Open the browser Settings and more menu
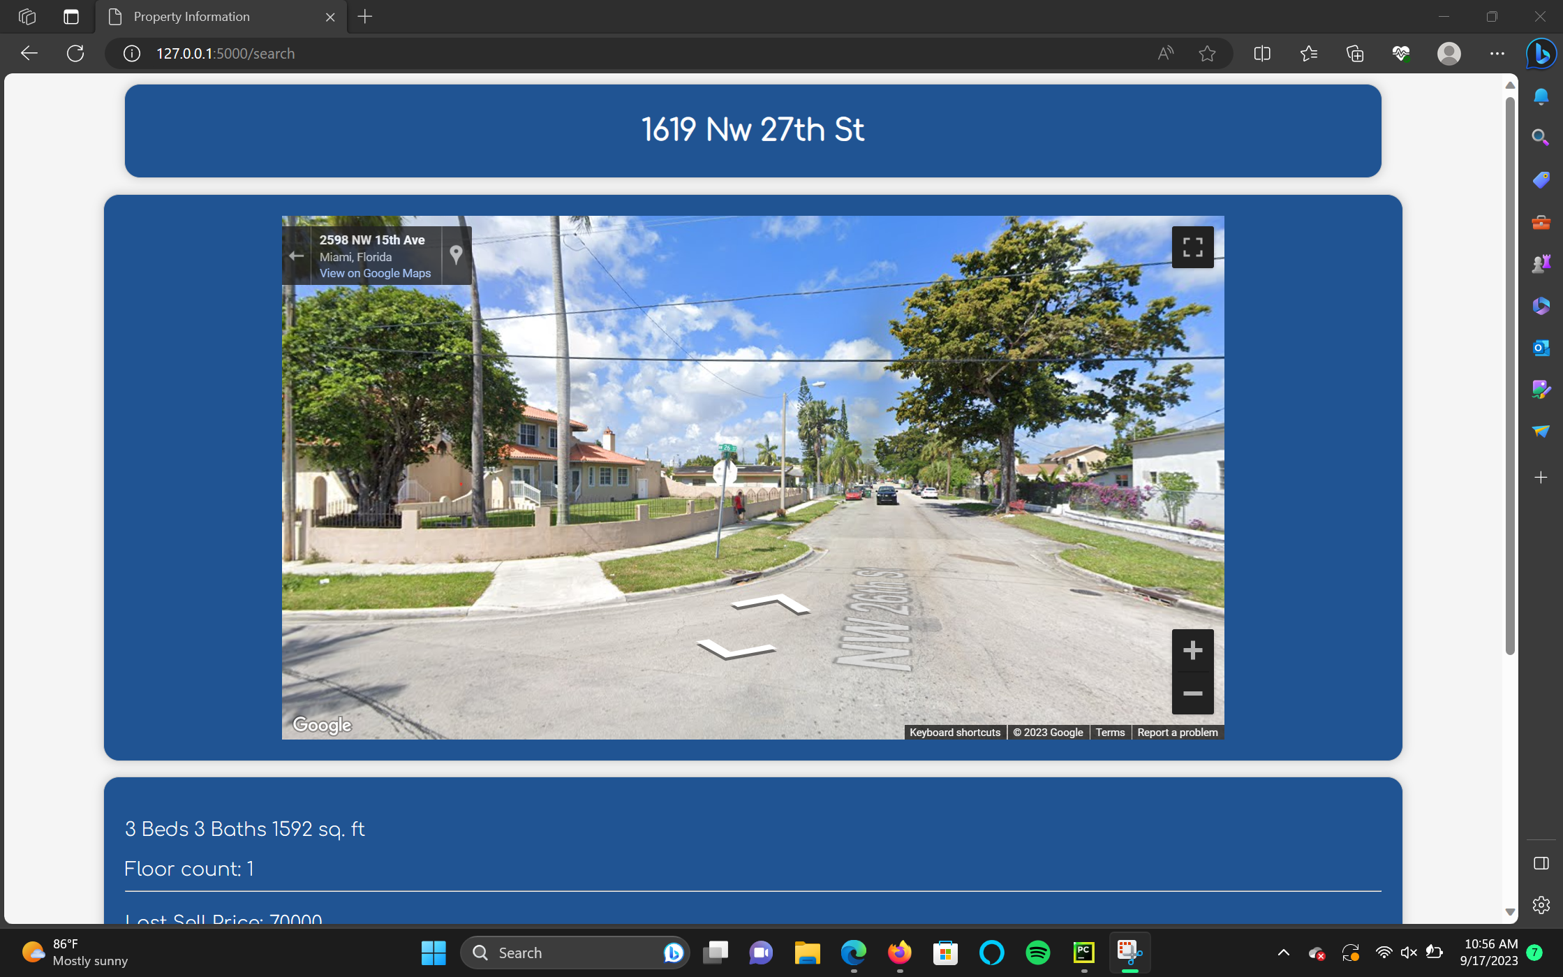This screenshot has height=977, width=1563. [1497, 54]
